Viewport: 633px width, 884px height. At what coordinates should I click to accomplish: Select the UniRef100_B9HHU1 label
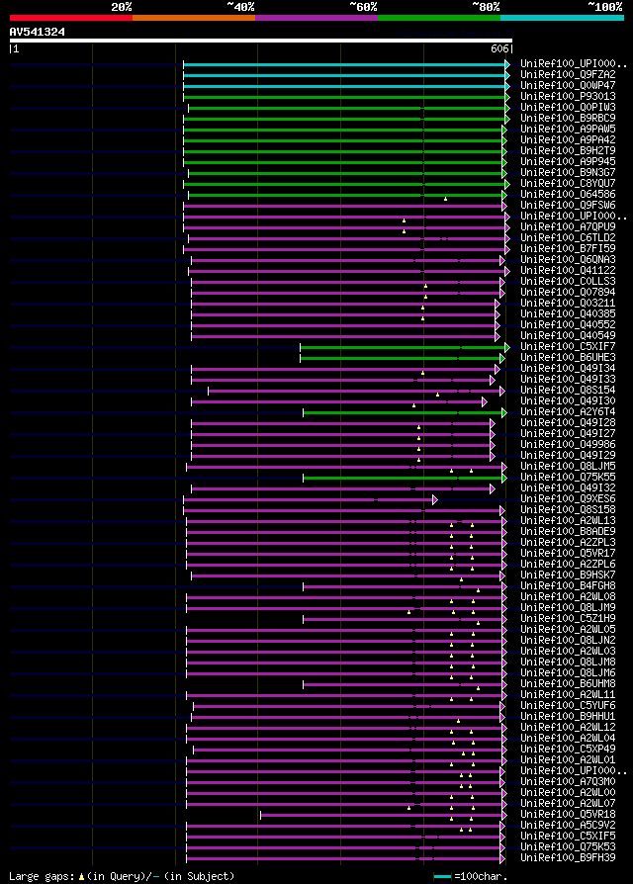568,716
